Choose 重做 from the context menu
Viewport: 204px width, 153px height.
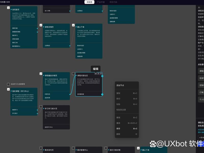(127, 123)
